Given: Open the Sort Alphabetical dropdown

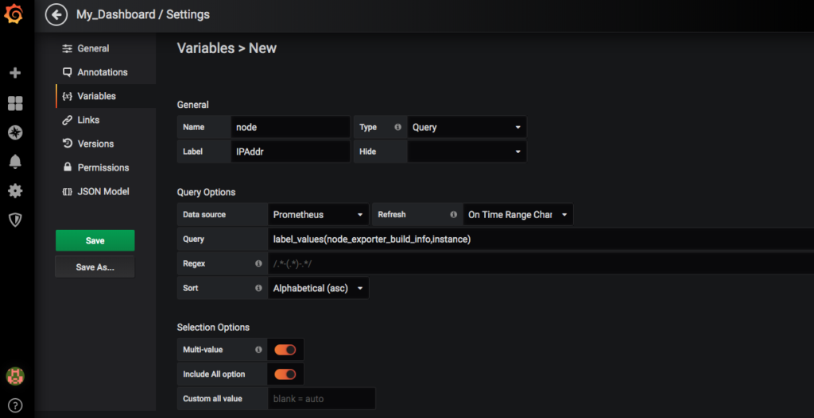Looking at the screenshot, I should pyautogui.click(x=319, y=288).
